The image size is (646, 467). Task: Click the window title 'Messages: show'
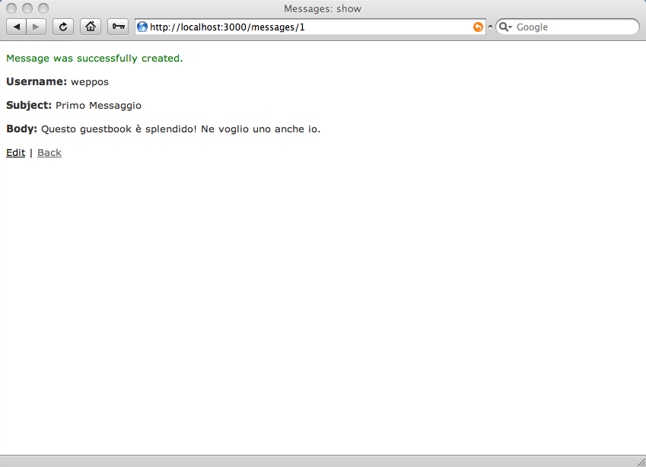point(323,8)
